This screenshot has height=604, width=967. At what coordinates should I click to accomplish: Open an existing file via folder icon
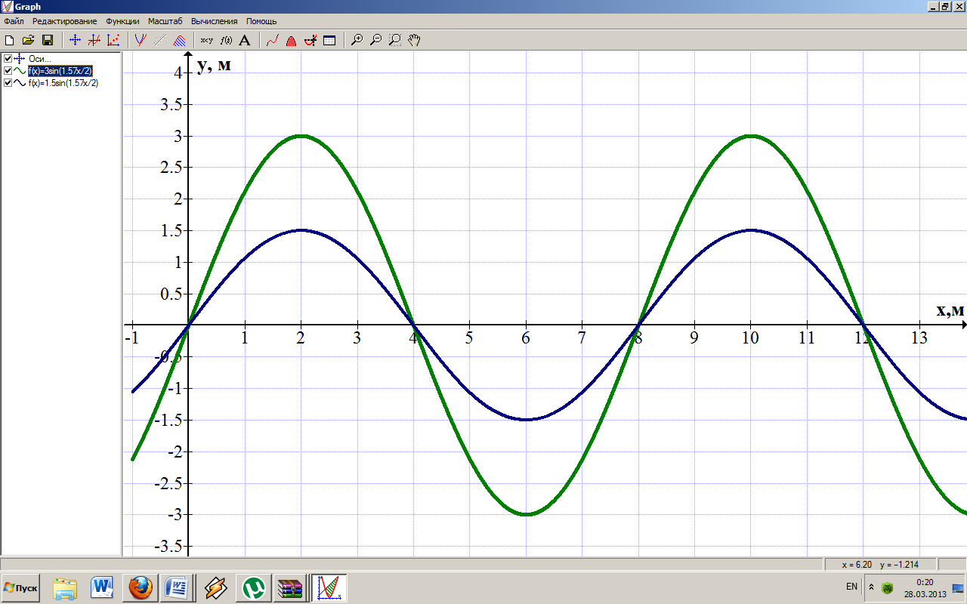tap(28, 40)
